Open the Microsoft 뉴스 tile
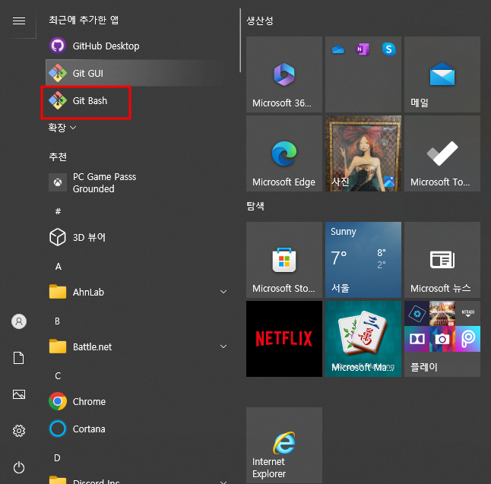Image resolution: width=491 pixels, height=484 pixels. [442, 260]
